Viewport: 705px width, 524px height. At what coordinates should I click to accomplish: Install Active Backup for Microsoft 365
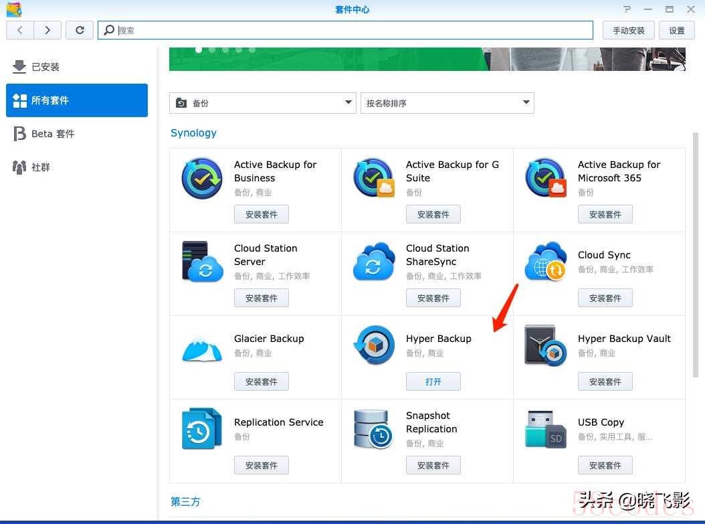pos(605,215)
